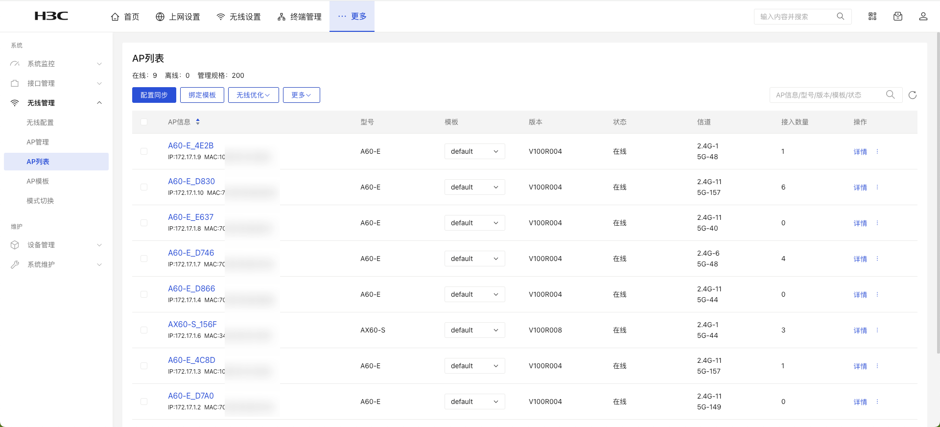
Task: Click the 设备管理 cube icon
Action: [15, 245]
